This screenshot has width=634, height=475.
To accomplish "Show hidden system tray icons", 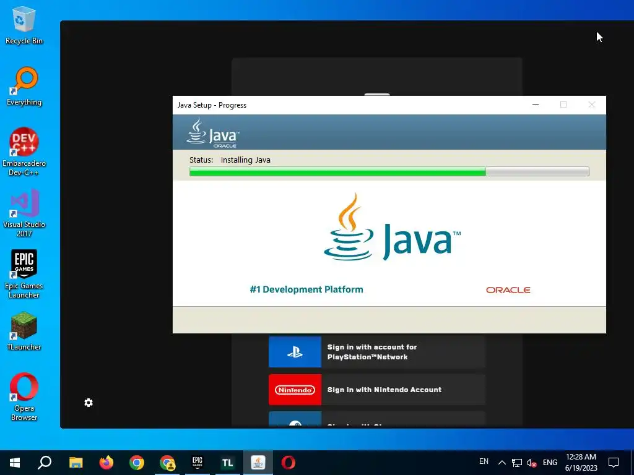I will click(502, 463).
